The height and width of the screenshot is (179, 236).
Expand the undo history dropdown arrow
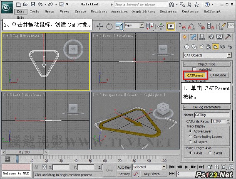[45, 5]
